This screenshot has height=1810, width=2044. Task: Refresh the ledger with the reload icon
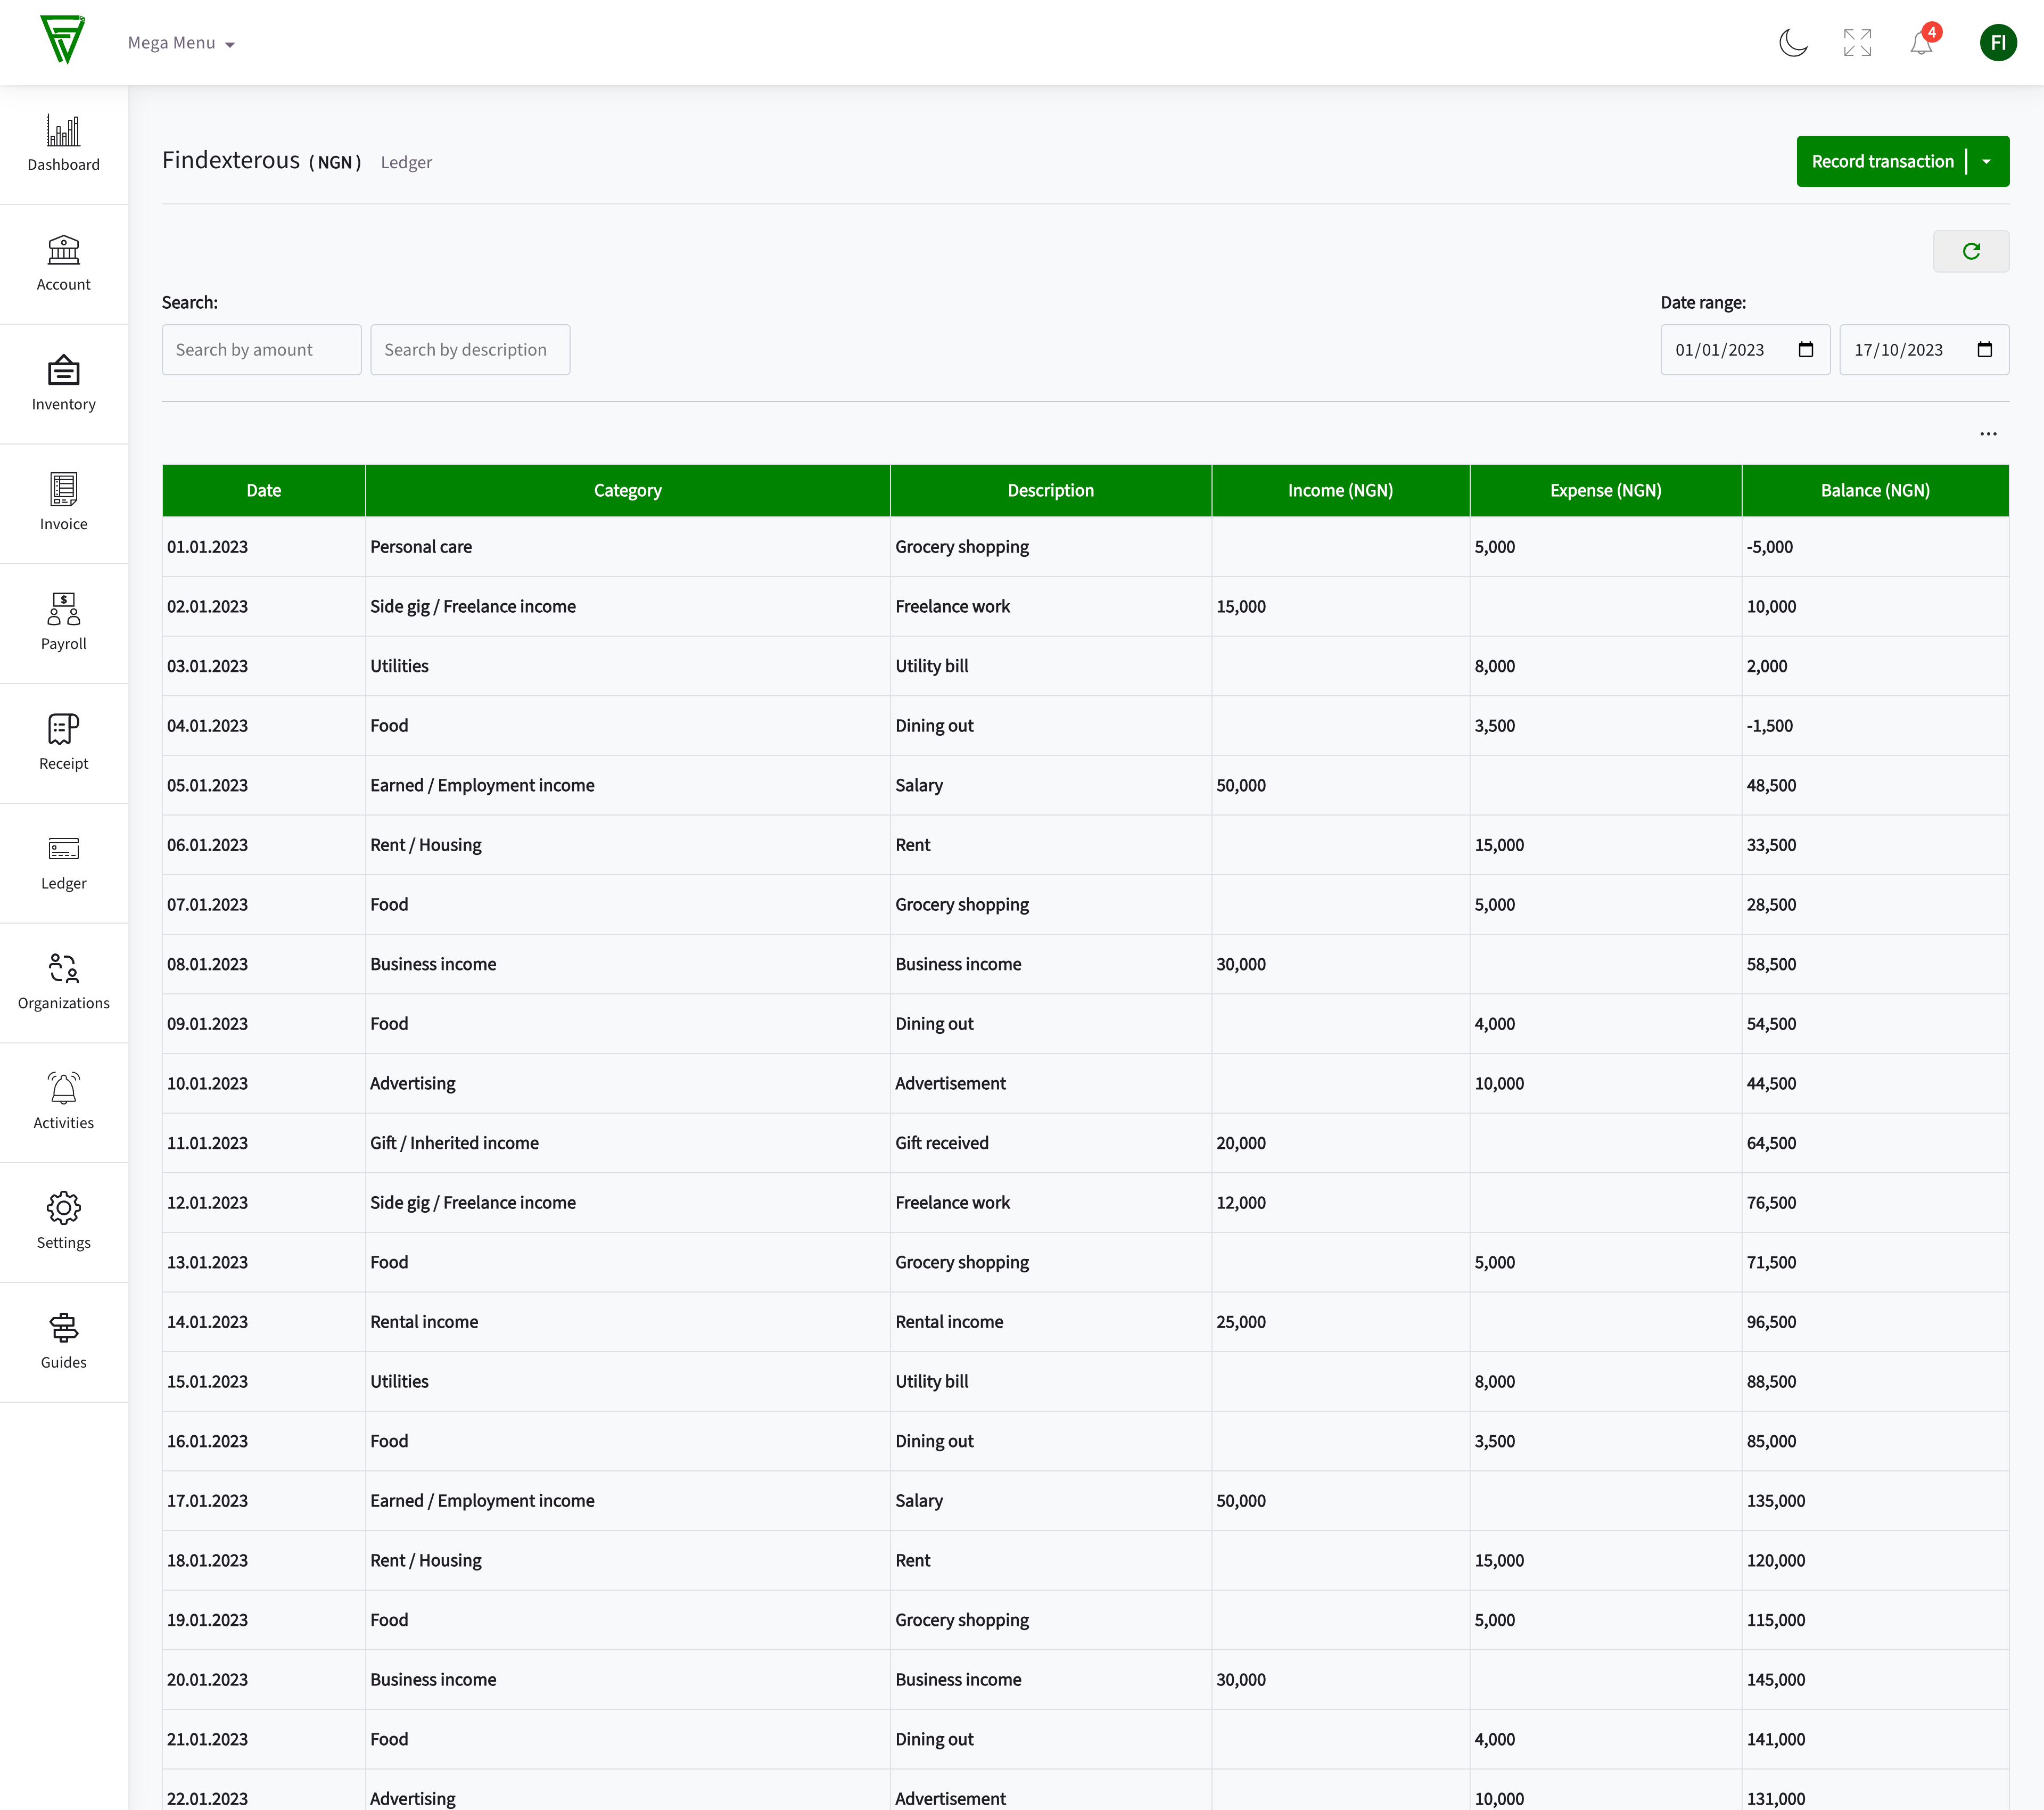1970,251
